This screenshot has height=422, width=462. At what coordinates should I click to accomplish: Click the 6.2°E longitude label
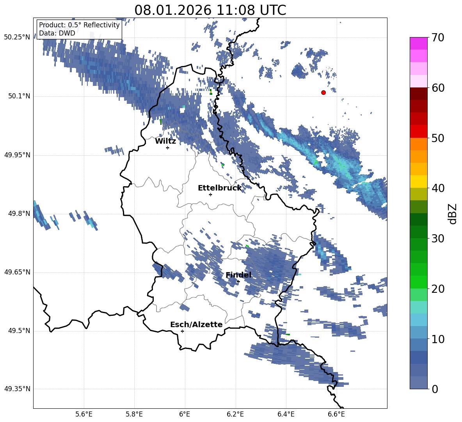[235, 414]
